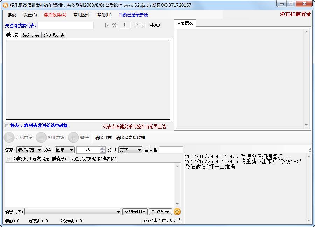Go to previous page arrow
Screen dimensions: 315x227
pos(114,25)
